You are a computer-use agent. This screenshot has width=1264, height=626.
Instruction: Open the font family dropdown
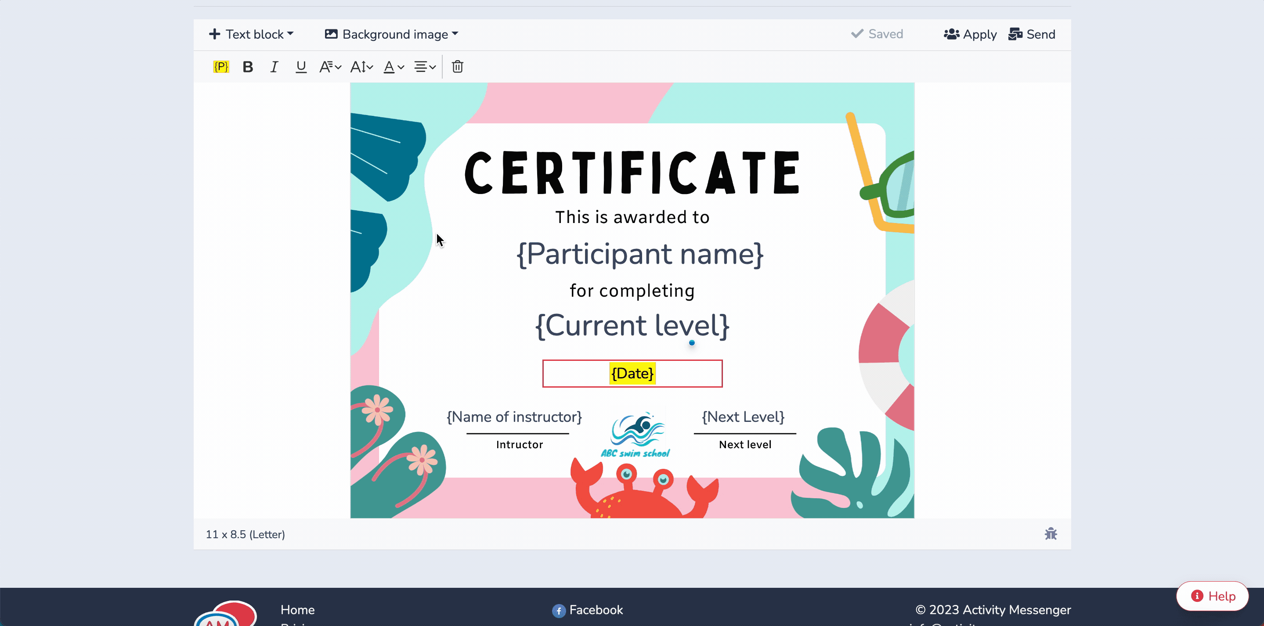pyautogui.click(x=330, y=67)
